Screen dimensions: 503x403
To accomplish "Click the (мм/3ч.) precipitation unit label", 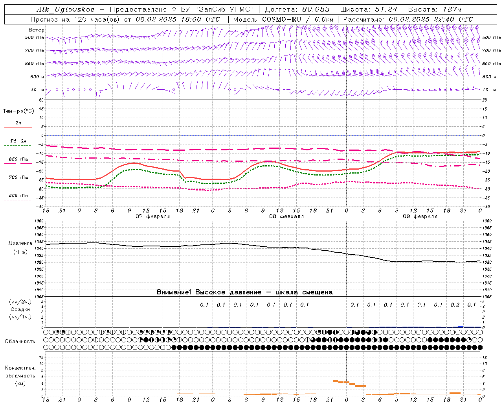I will pyautogui.click(x=20, y=302).
